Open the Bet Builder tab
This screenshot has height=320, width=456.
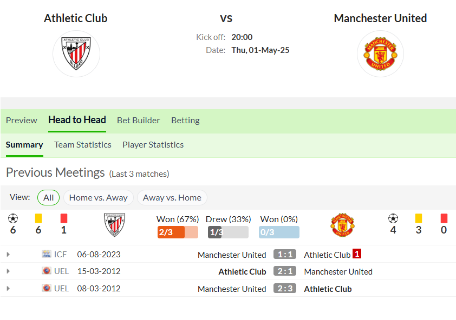pyautogui.click(x=139, y=120)
